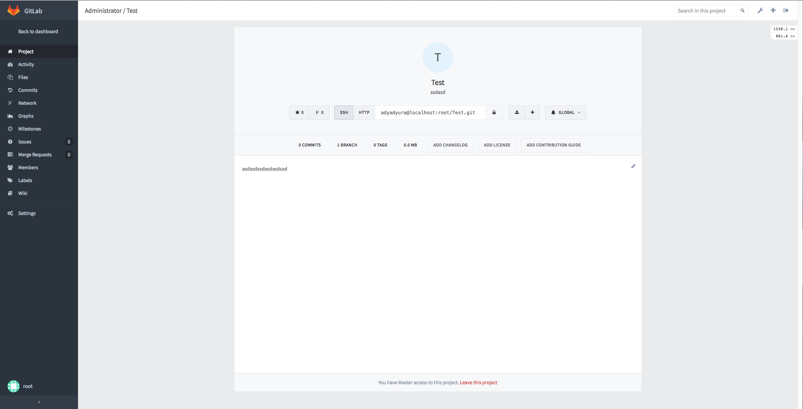Click Add License button

pos(497,145)
